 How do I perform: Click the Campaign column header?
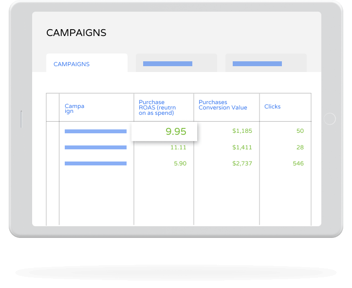pos(74,108)
